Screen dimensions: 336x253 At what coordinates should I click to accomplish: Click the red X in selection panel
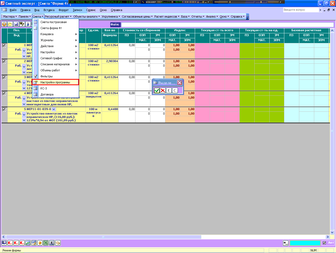pyautogui.click(x=163, y=90)
